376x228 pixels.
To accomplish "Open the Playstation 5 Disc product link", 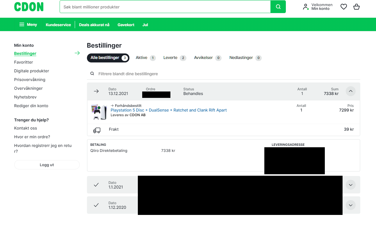I will (x=169, y=110).
